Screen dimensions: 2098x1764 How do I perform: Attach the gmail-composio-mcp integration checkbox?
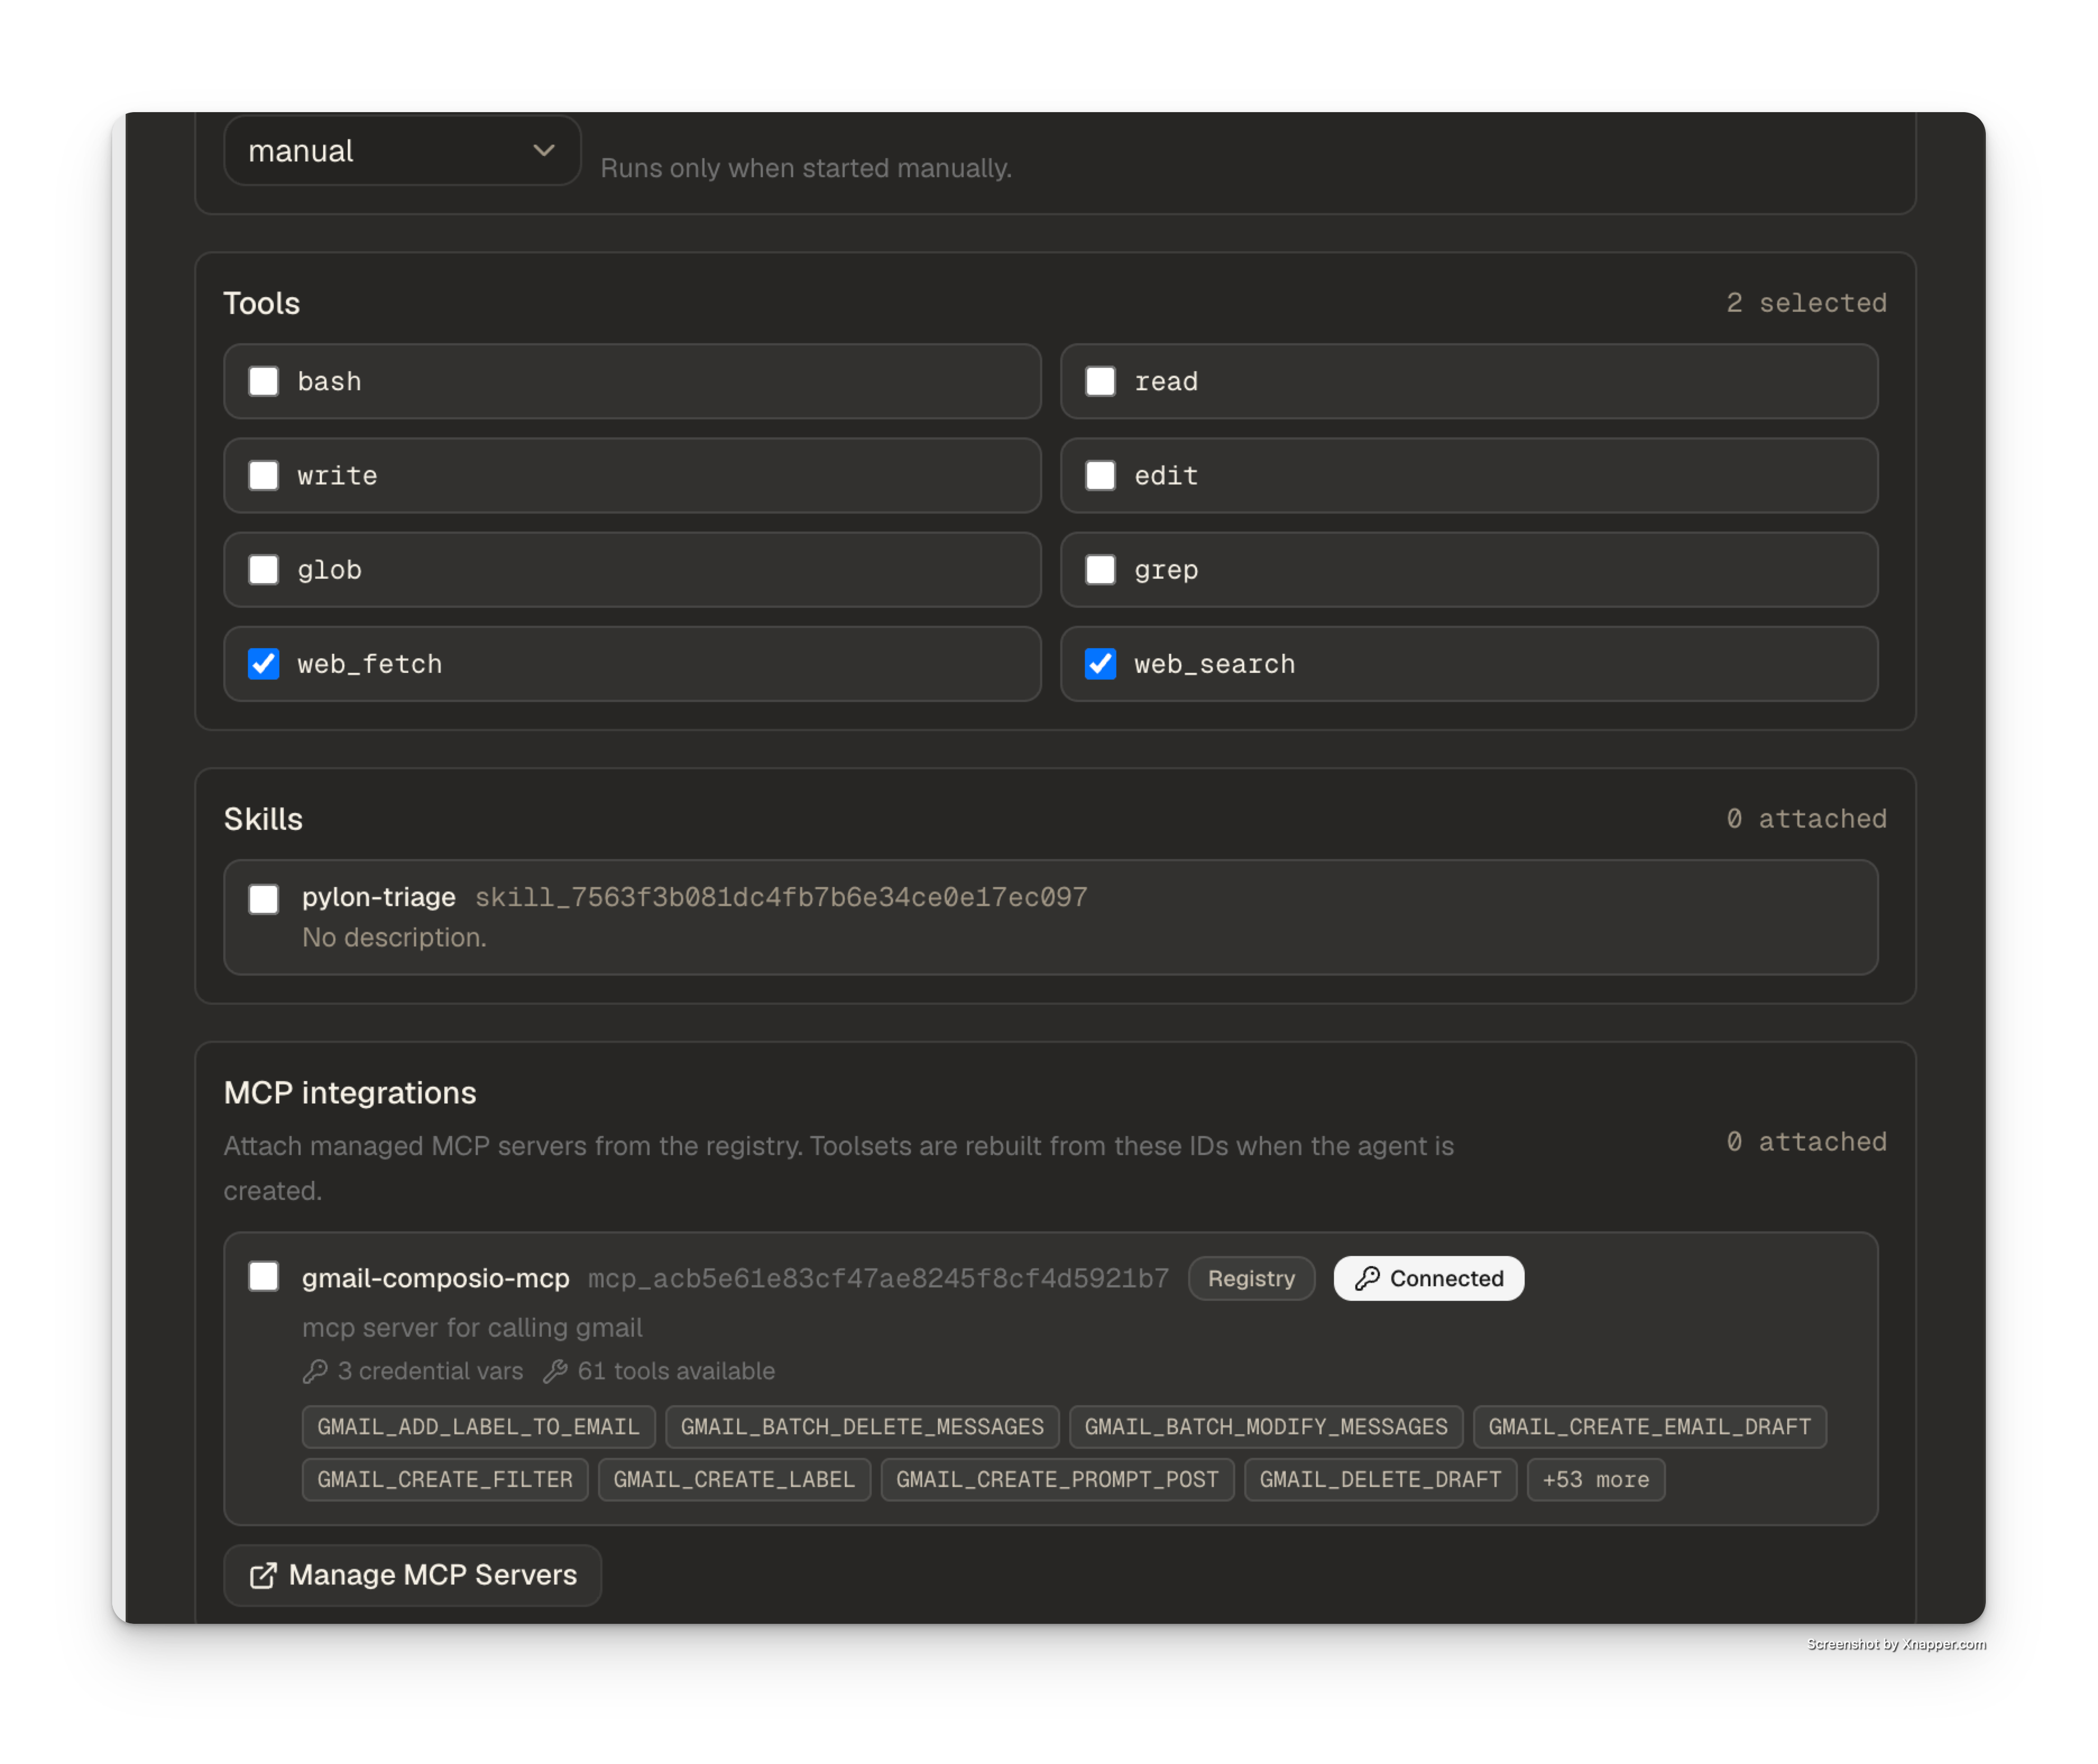pyautogui.click(x=263, y=1276)
